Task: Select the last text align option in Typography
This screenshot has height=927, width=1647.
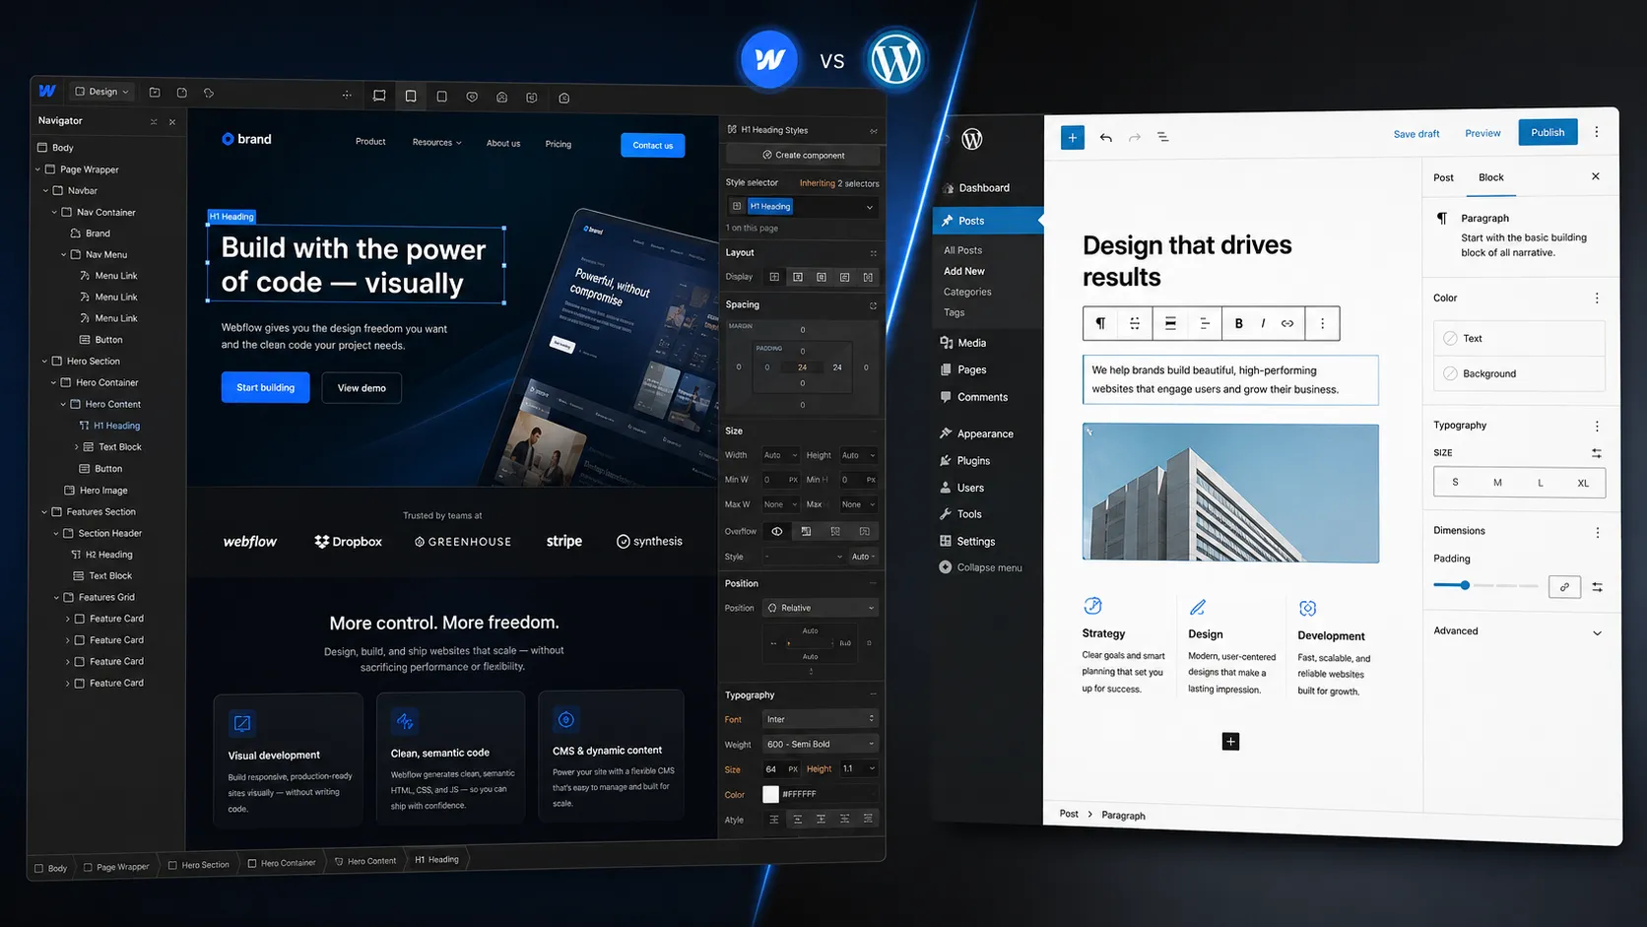Action: pyautogui.click(x=868, y=819)
